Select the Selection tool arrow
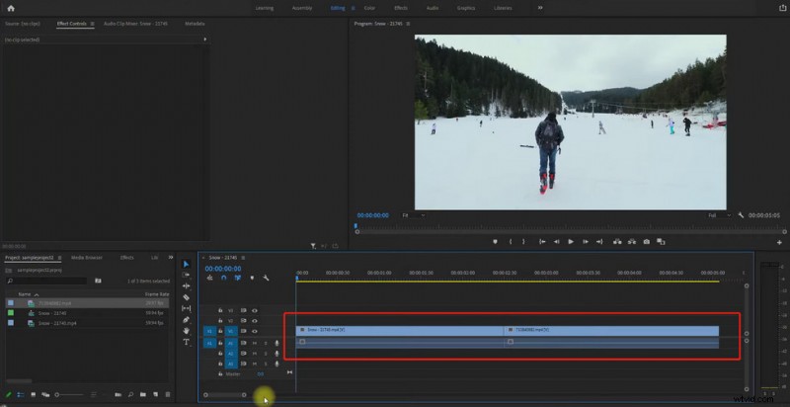 tap(186, 264)
